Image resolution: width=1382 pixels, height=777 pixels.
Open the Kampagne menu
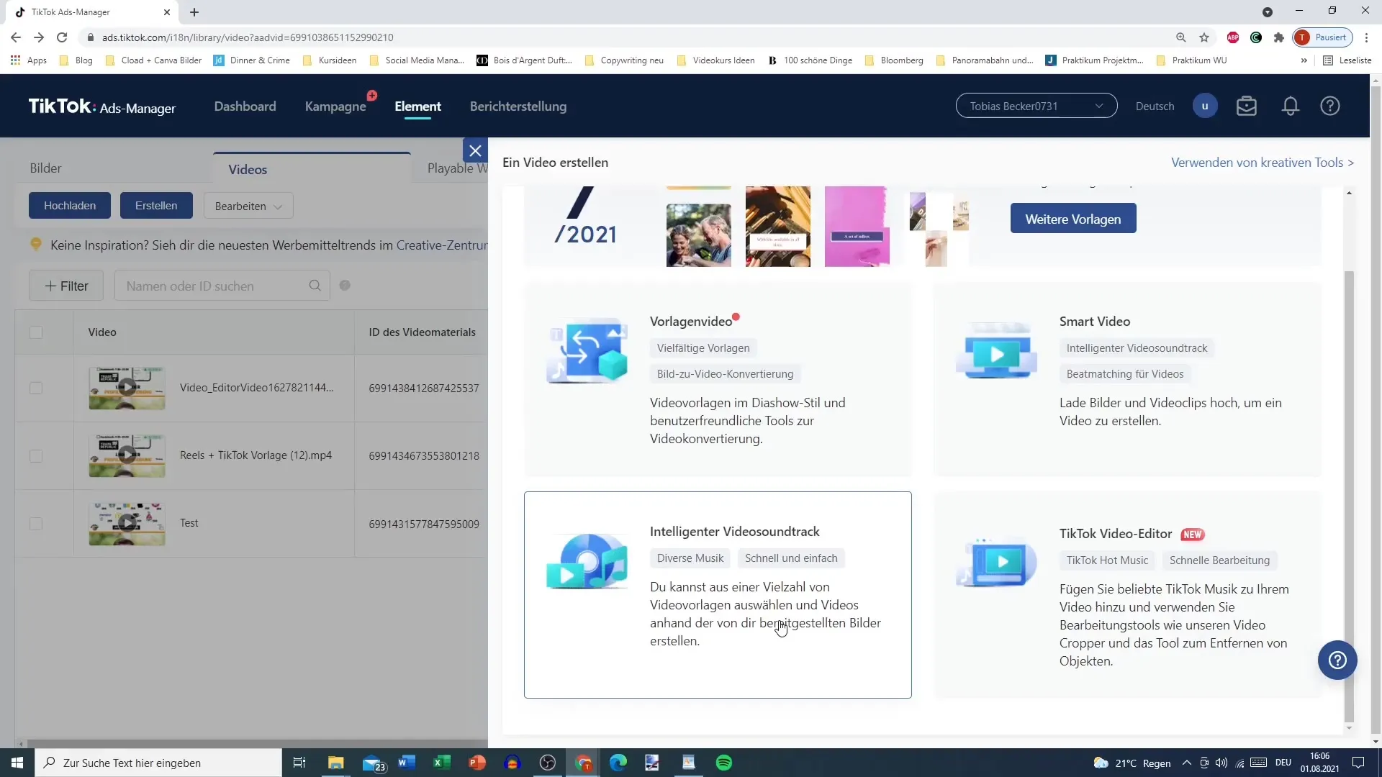click(335, 106)
